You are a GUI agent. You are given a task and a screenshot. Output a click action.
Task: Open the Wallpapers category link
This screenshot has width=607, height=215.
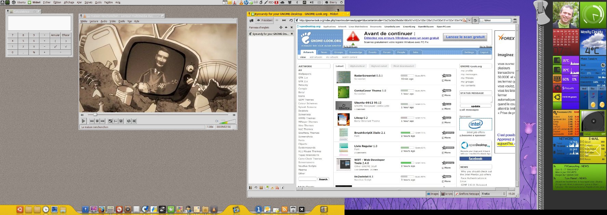click(305, 74)
